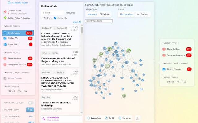198x123 pixels.
Task: Download the graph with the download icon
Action: [138, 118]
